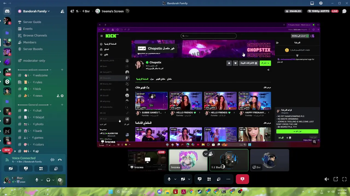The image size is (350, 196).
Task: Select the Bnr participant tile with anime avatar
Action: coord(269,160)
